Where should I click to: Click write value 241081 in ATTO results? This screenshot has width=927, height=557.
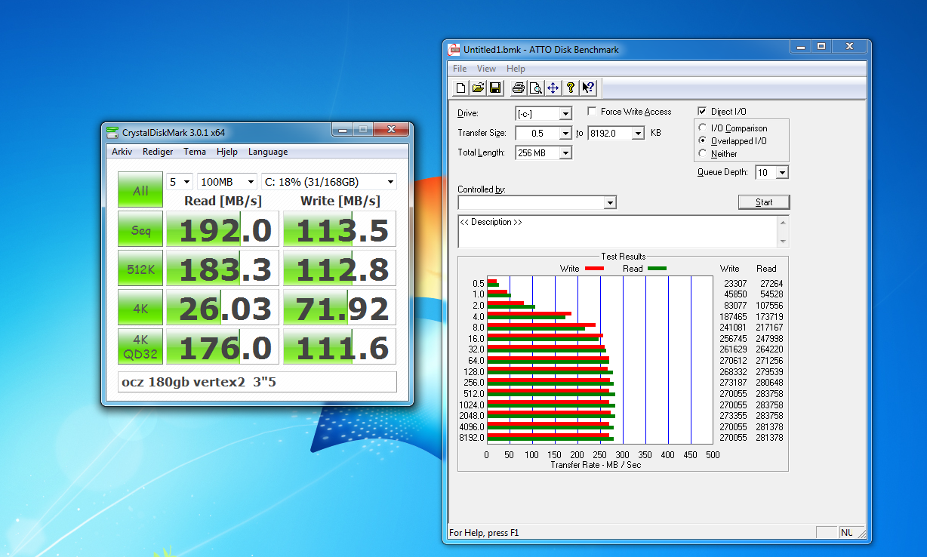(733, 328)
